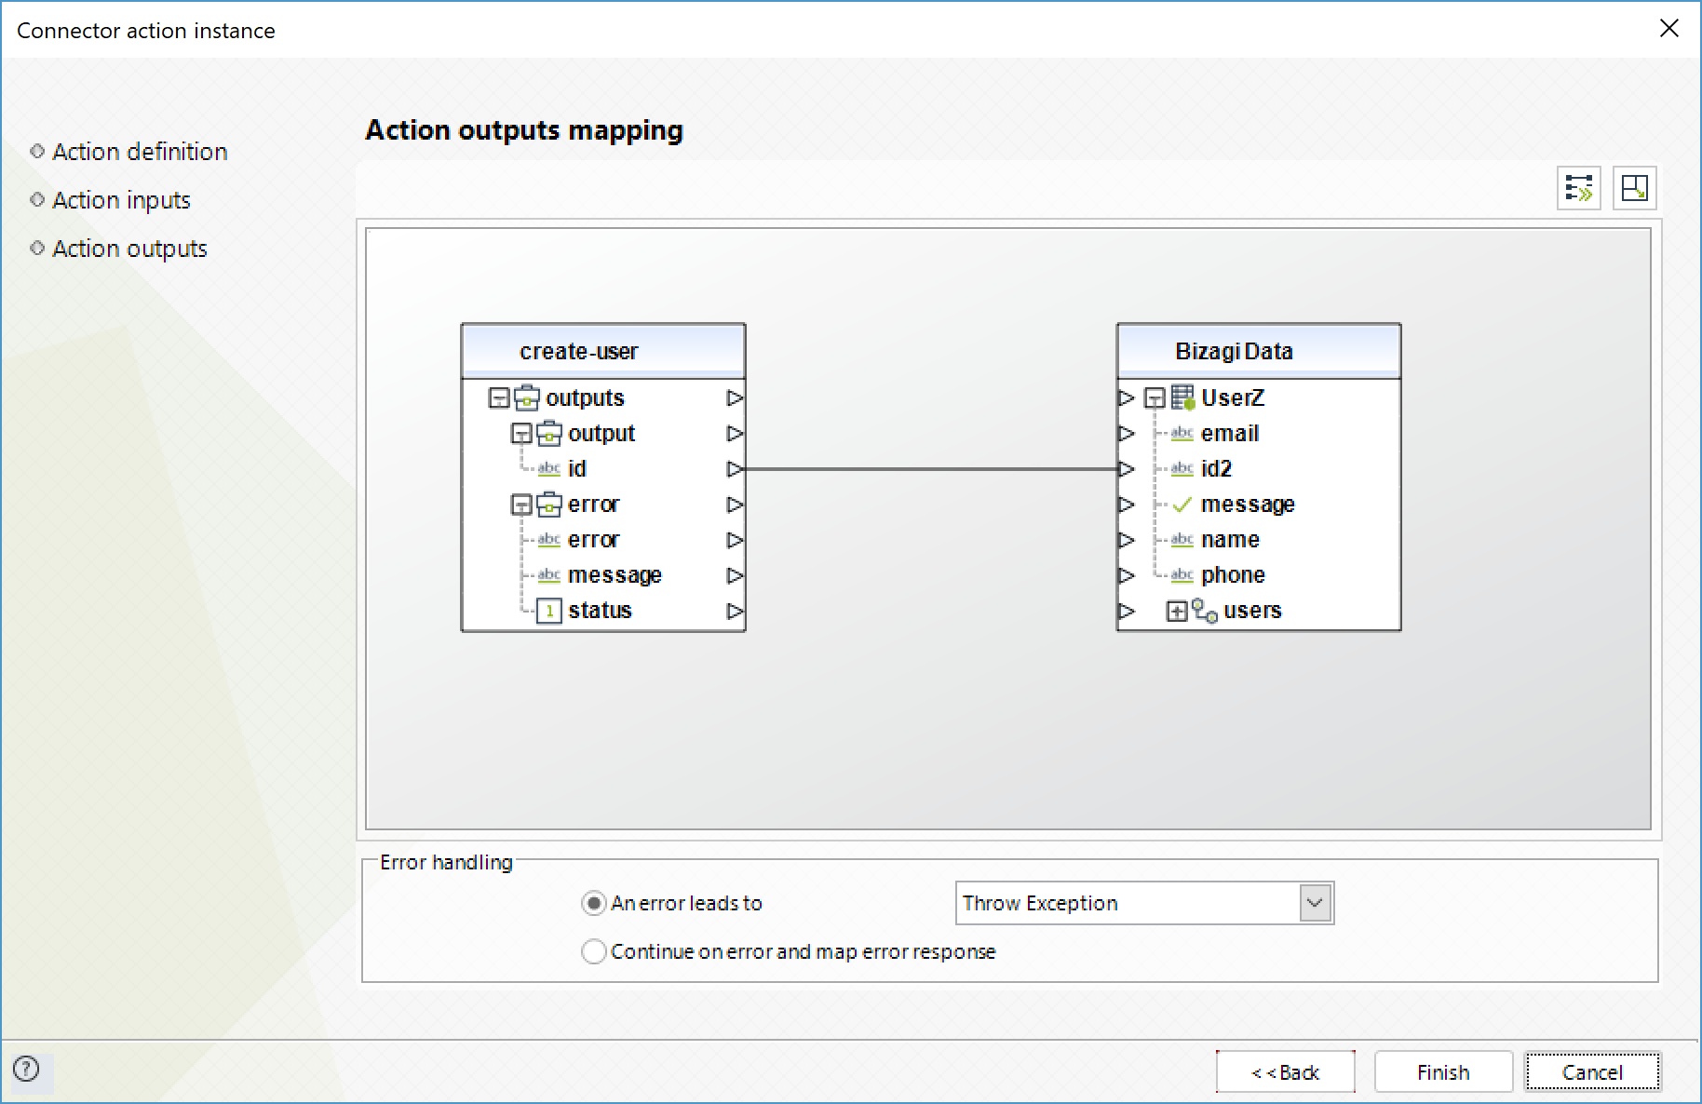The width and height of the screenshot is (1702, 1104).
Task: Click the input arrow connector of id2
Action: pyautogui.click(x=1127, y=469)
